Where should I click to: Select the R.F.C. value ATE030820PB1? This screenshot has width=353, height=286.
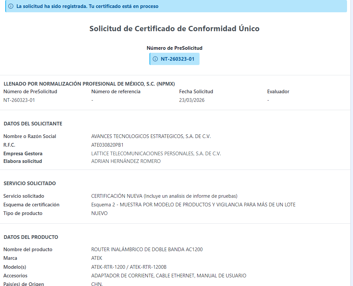click(107, 145)
